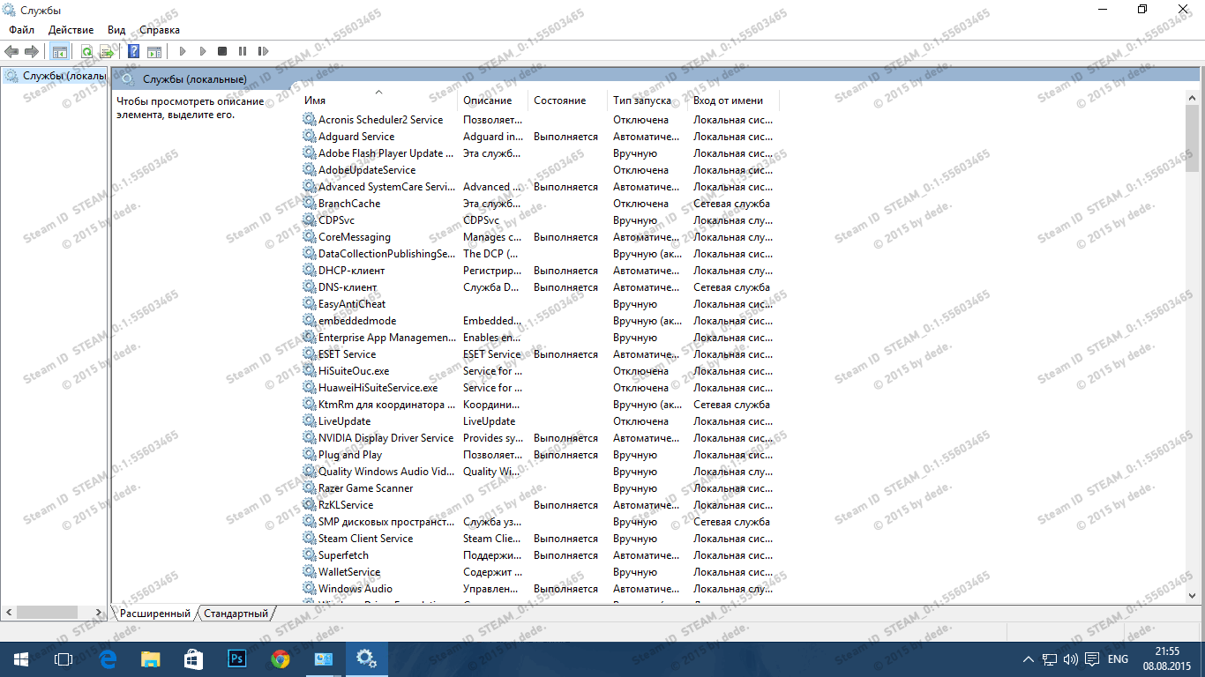Open Photoshop from the taskbar

coord(236,658)
